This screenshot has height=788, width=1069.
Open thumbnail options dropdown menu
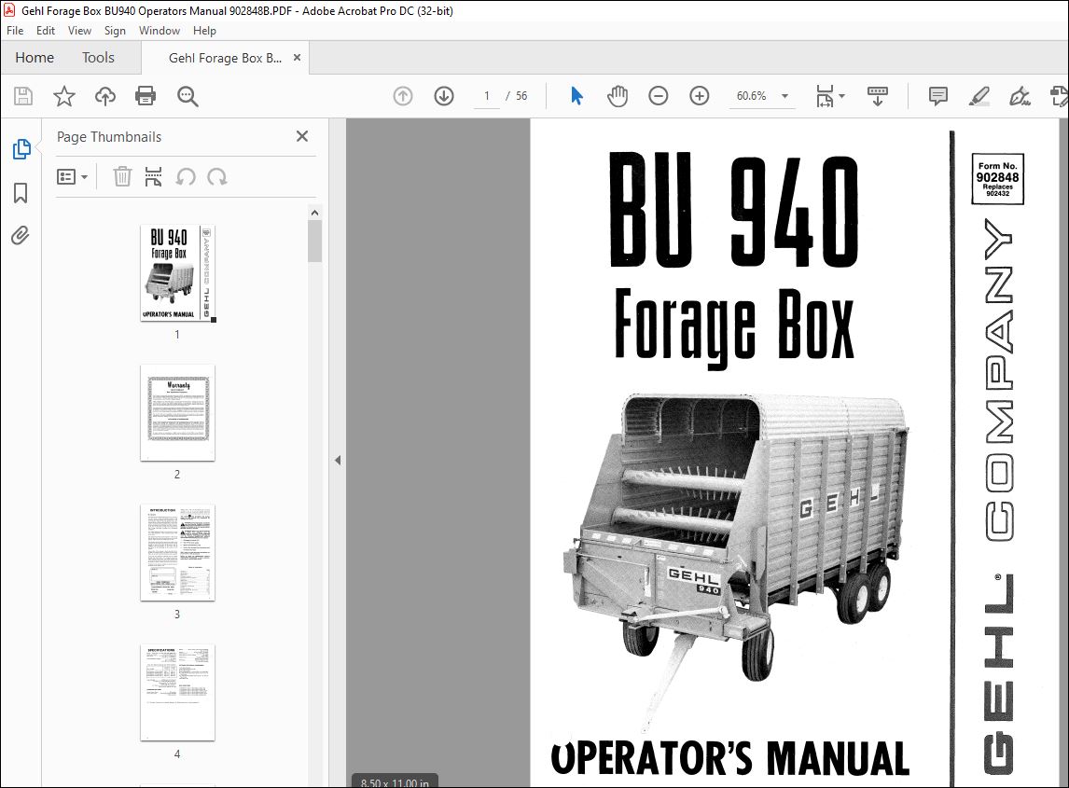pos(72,177)
